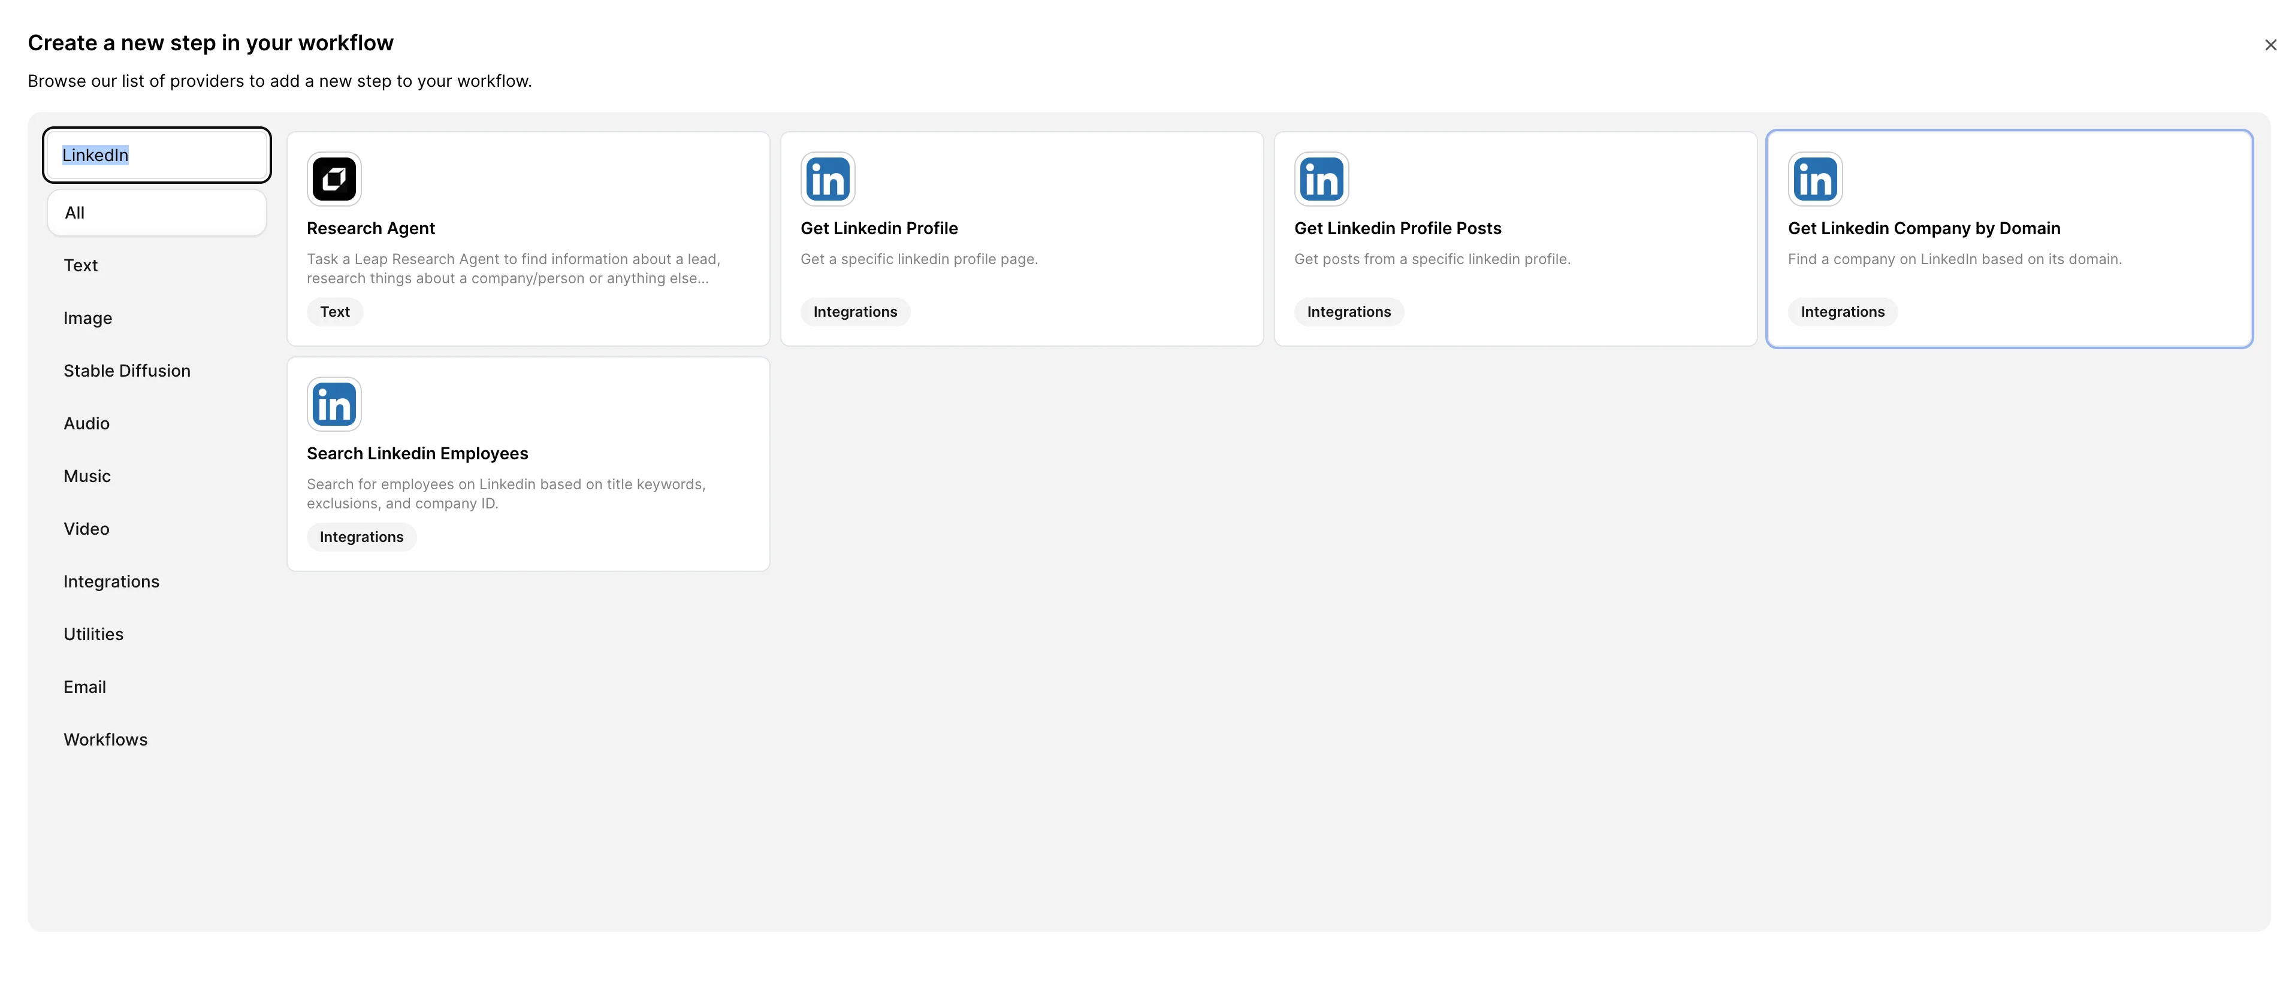This screenshot has width=2295, height=1000.
Task: Click the Search Linkedin Employees LinkedIn icon
Action: coord(334,404)
